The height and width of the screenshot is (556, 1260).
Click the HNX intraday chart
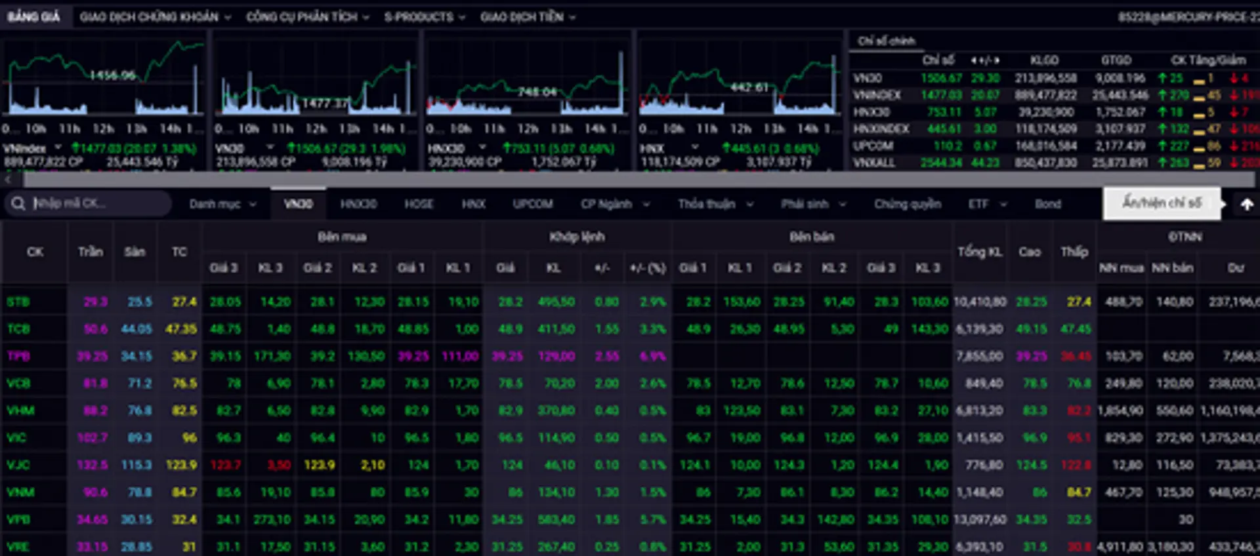point(740,77)
